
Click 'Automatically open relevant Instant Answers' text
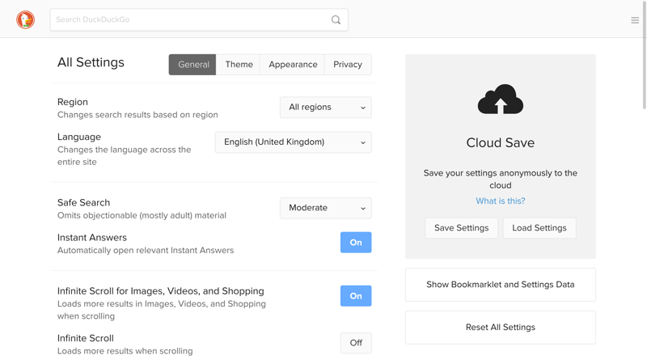[x=146, y=251]
